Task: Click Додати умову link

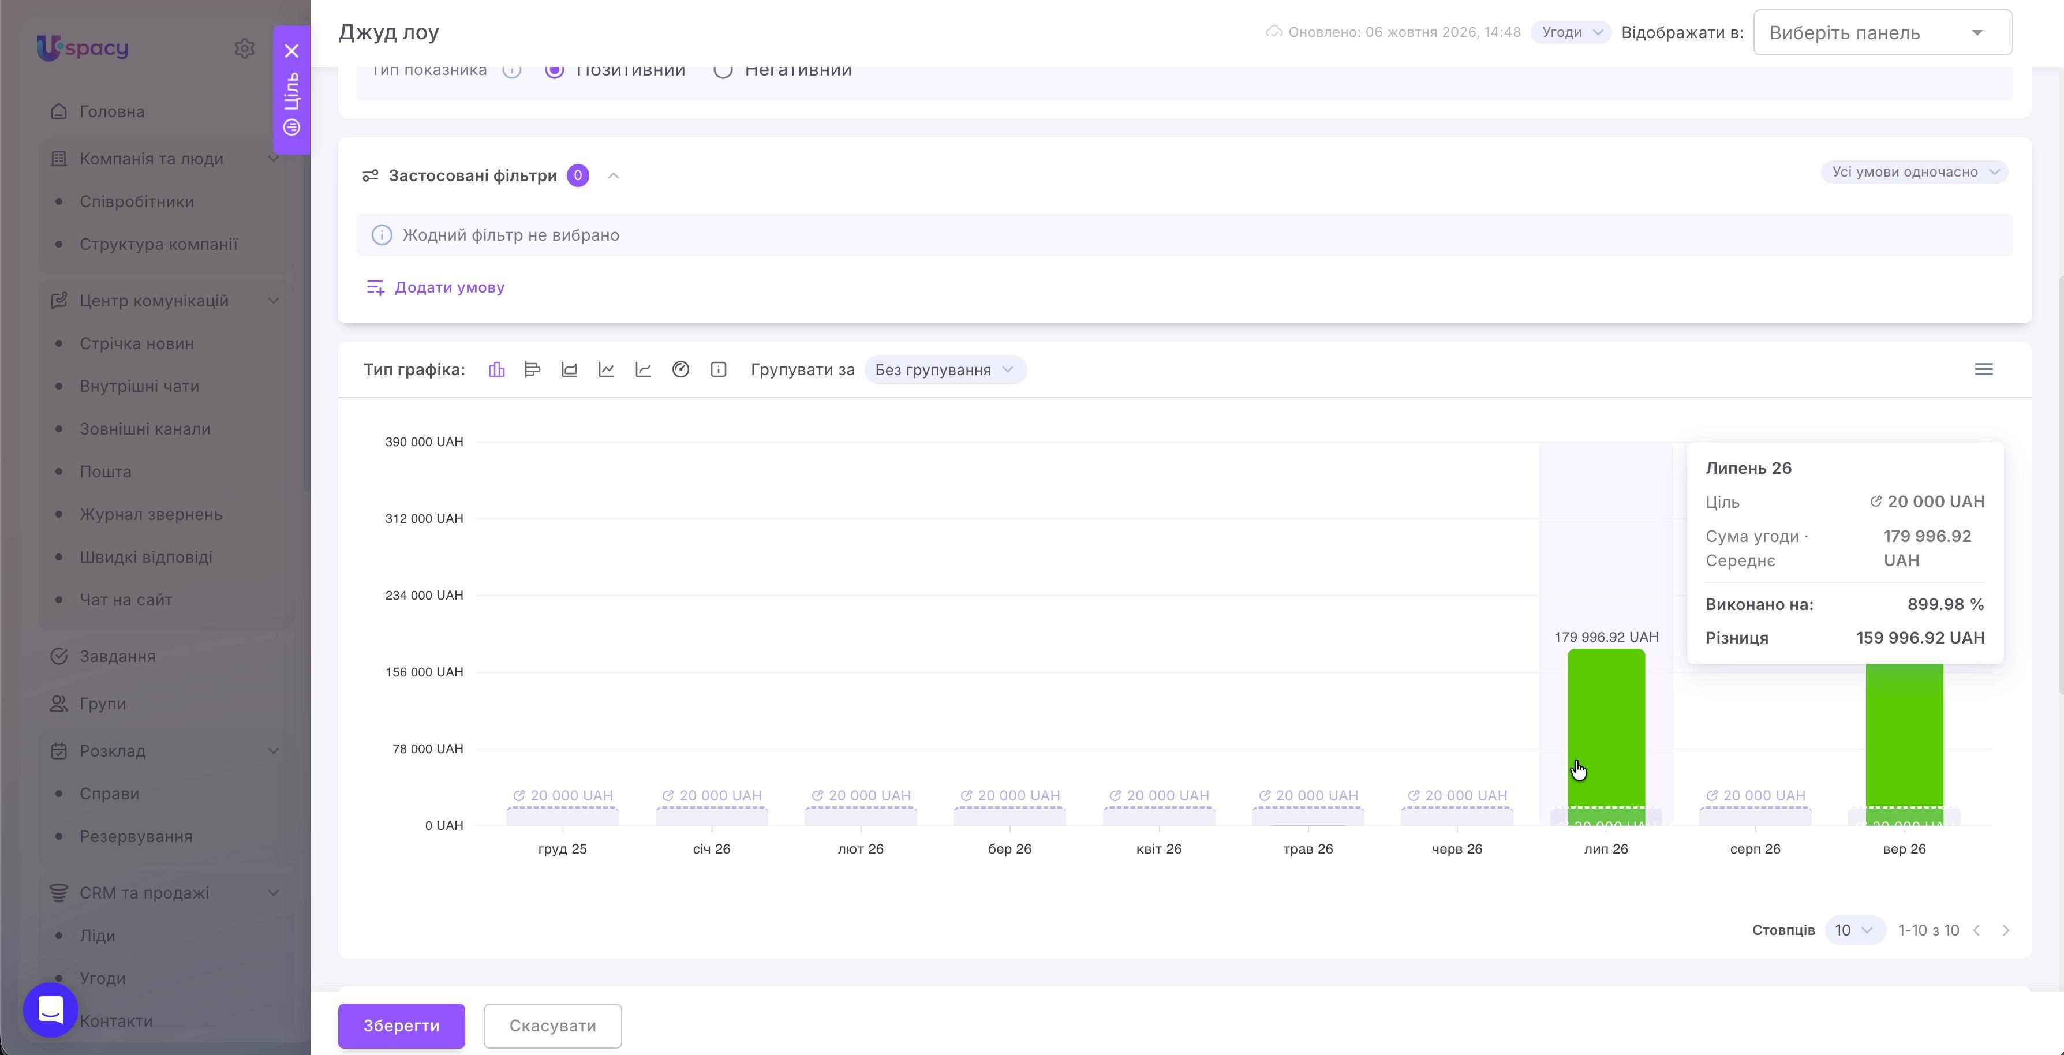Action: coord(450,287)
